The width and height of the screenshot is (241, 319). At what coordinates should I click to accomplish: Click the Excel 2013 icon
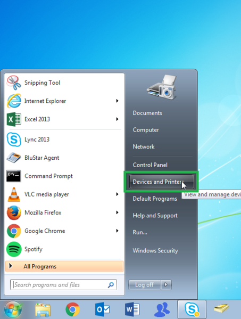14,119
